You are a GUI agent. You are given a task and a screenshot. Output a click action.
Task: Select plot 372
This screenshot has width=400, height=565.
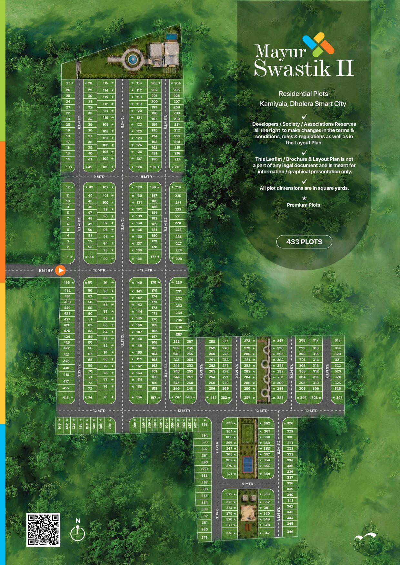230,494
